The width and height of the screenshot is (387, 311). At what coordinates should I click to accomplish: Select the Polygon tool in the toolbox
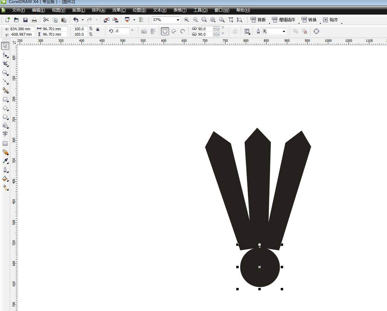5,117
